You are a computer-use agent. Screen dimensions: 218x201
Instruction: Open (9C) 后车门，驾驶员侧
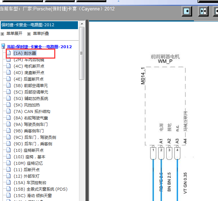pyautogui.click(x=35, y=137)
